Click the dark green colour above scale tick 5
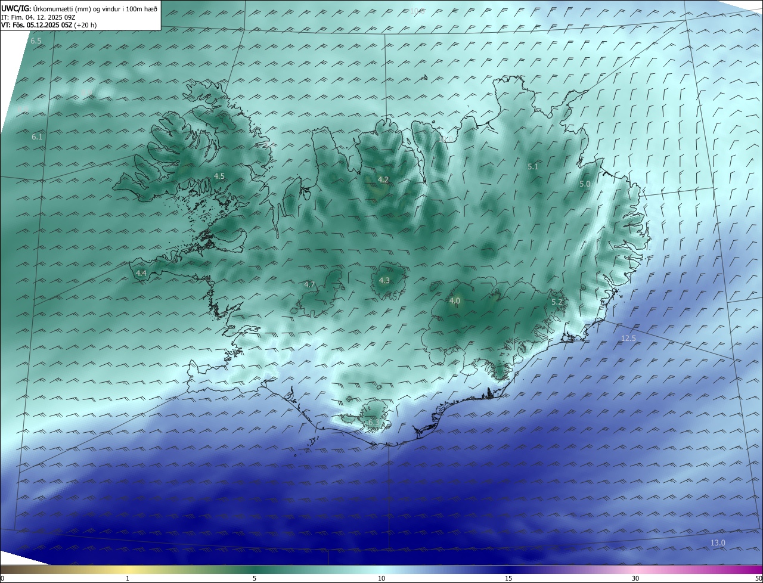The image size is (763, 583). 255,569
